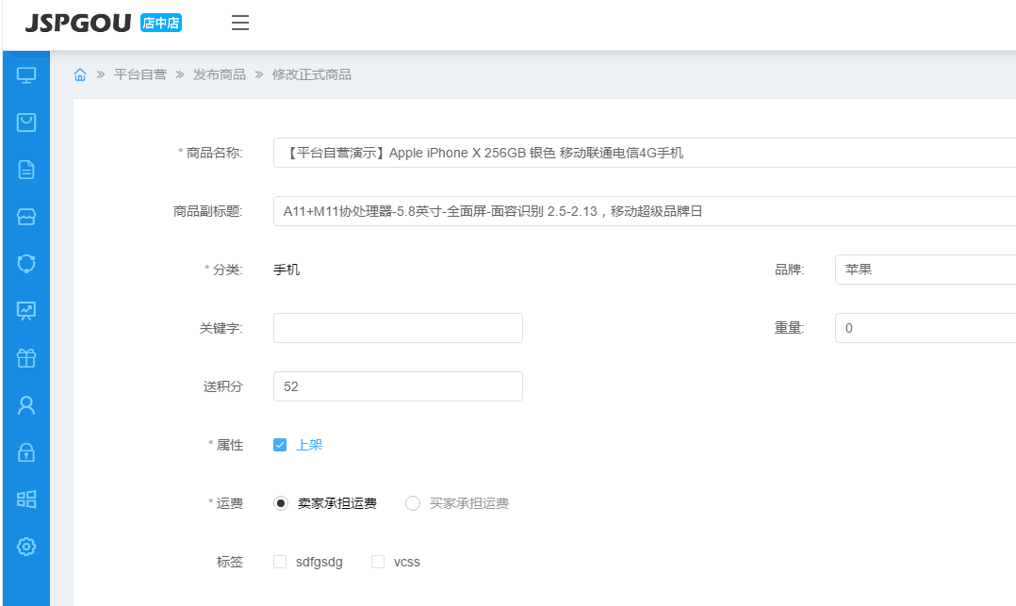Open the padlock permissions sidebar icon

pos(26,451)
